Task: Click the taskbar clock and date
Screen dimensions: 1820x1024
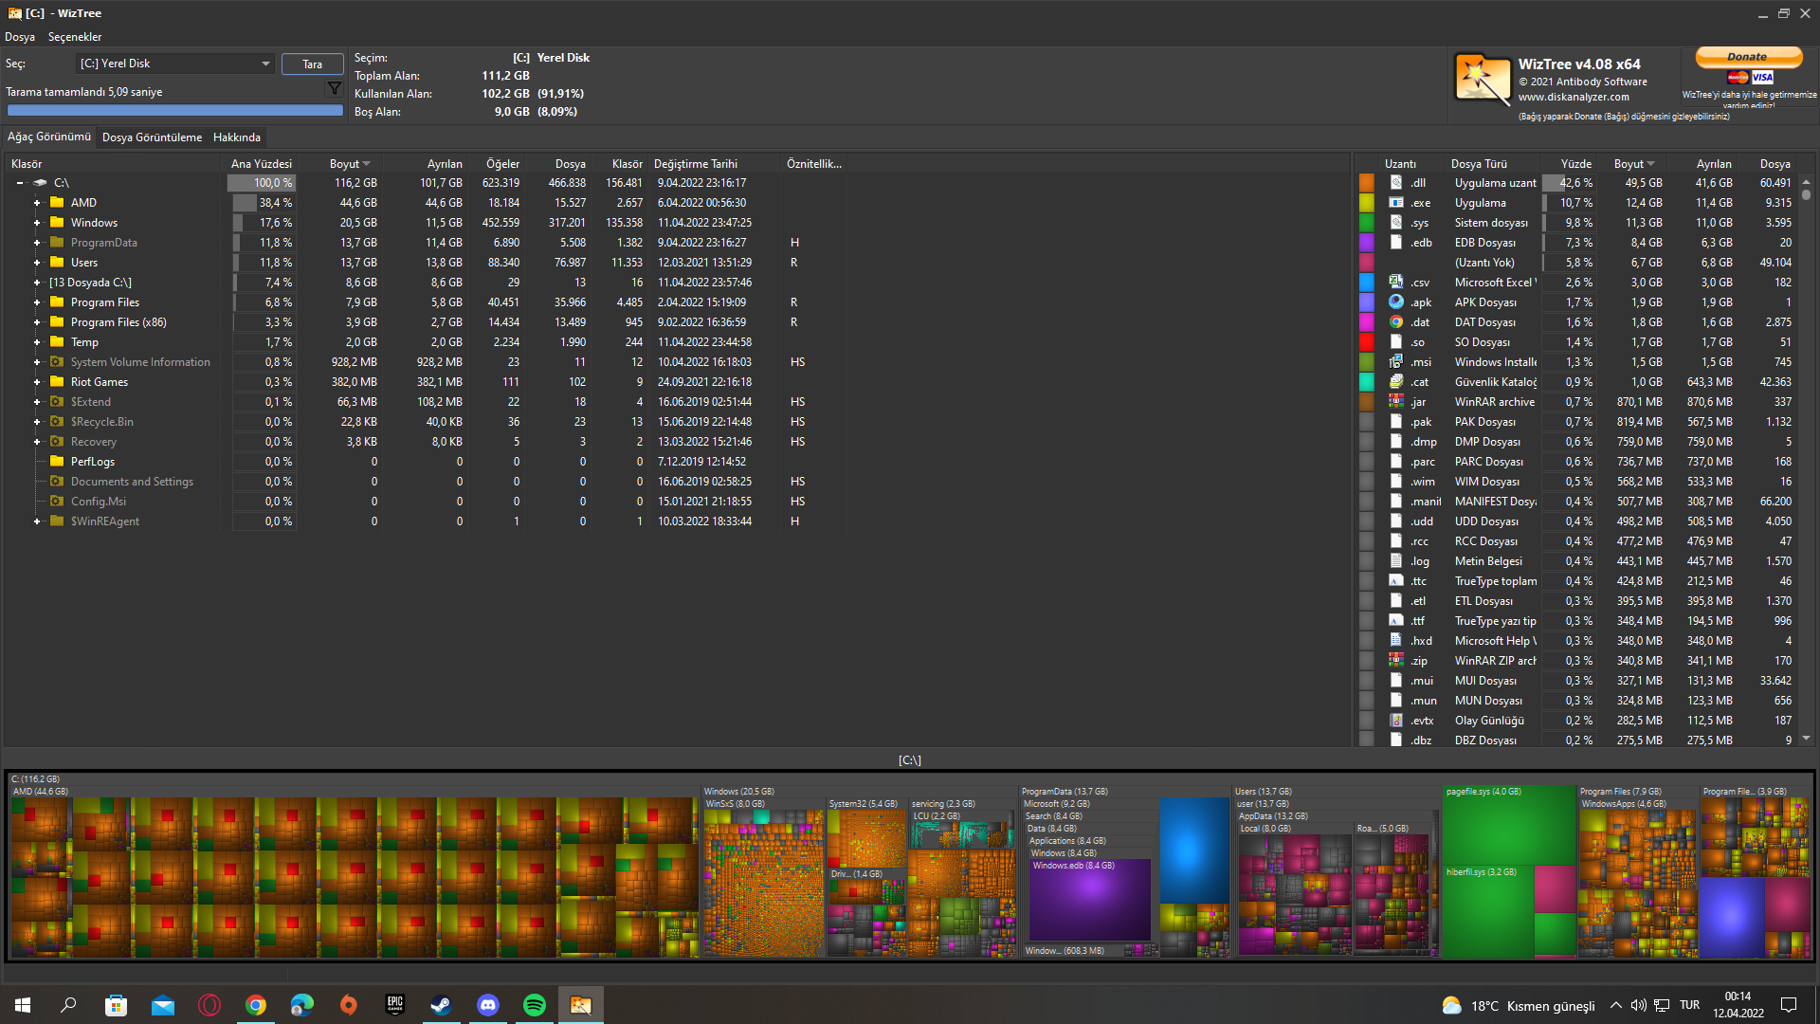Action: point(1738,1005)
